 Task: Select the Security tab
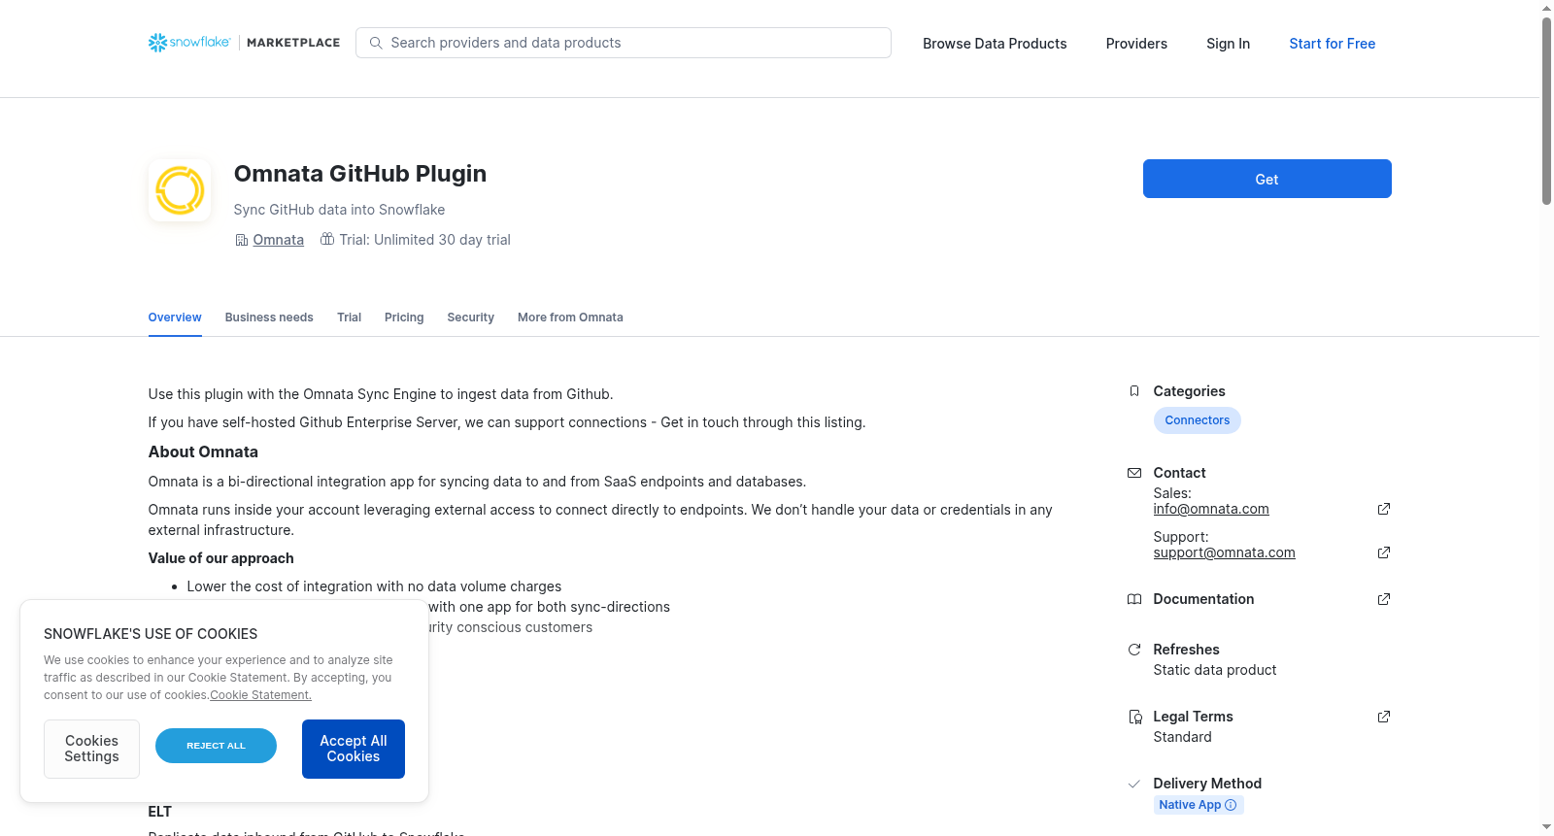click(x=470, y=318)
